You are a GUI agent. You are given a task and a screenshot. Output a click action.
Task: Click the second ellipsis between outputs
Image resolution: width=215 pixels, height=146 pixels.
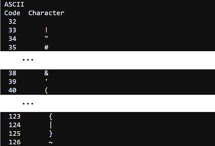28,103
